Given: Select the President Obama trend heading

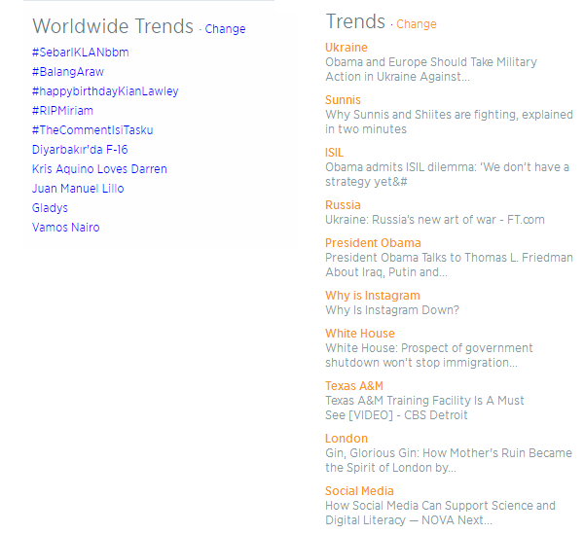Looking at the screenshot, I should tap(373, 243).
